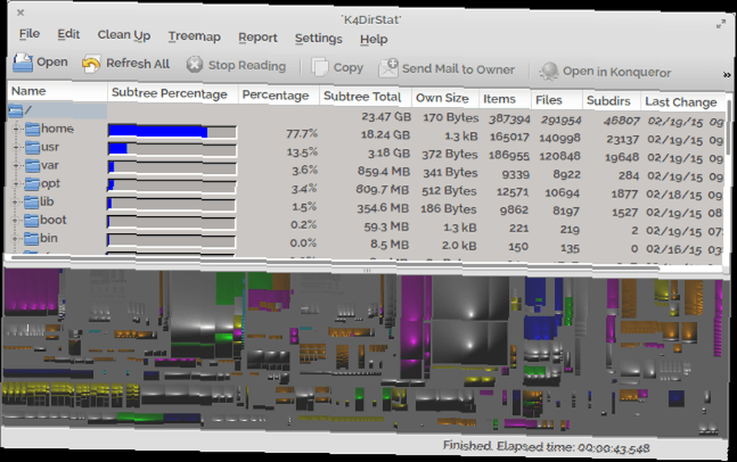Viewport: 737px width, 462px height.
Task: Expand the bin directory tree node
Action: [x=15, y=239]
